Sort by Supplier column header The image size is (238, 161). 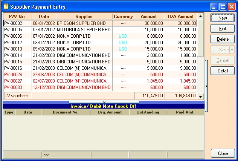coord(84,17)
